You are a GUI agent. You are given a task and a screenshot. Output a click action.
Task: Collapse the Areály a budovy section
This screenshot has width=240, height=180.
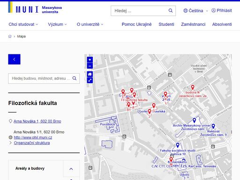point(71,169)
